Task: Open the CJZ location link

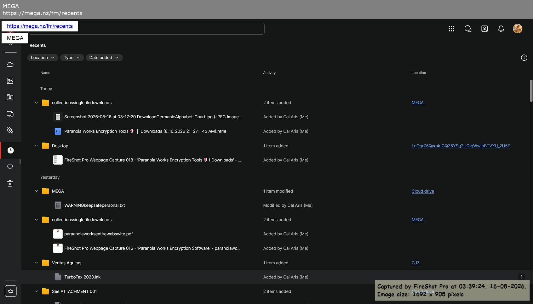Action: coord(416,263)
